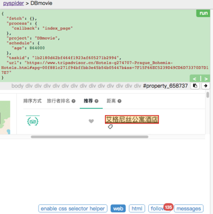Viewport: 213px width, 214px height.
Task: Select #property_658737 in selector path
Action: coord(165,86)
